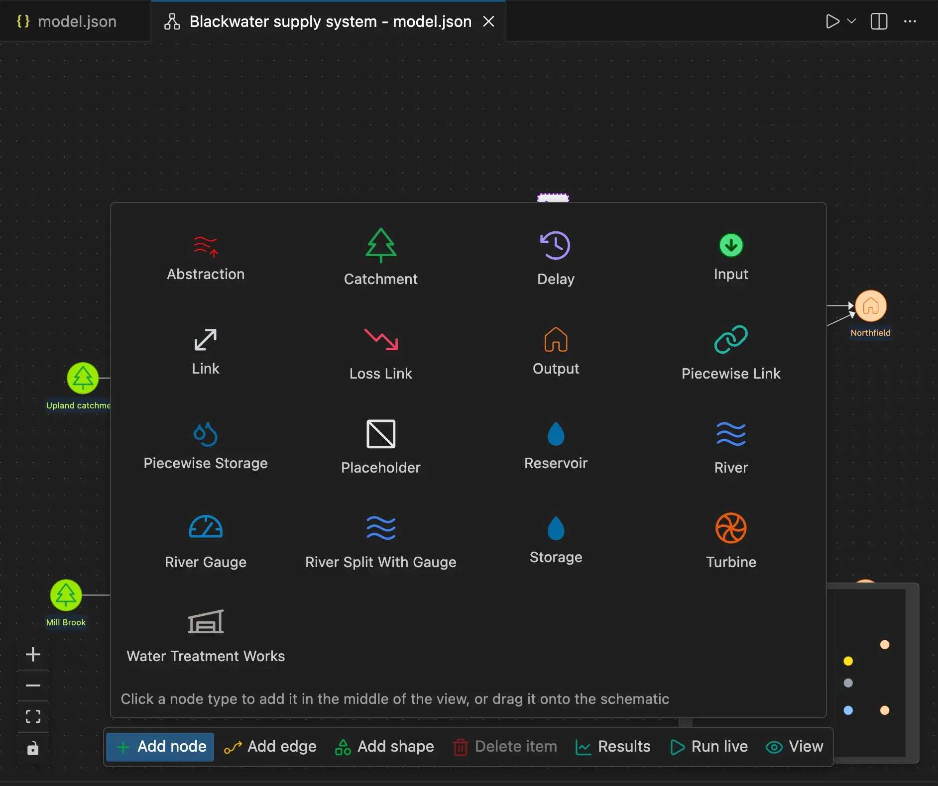Viewport: 938px width, 786px height.
Task: Open the Results view
Action: 613,747
